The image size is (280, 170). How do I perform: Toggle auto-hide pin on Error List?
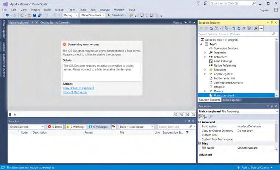click(189, 121)
